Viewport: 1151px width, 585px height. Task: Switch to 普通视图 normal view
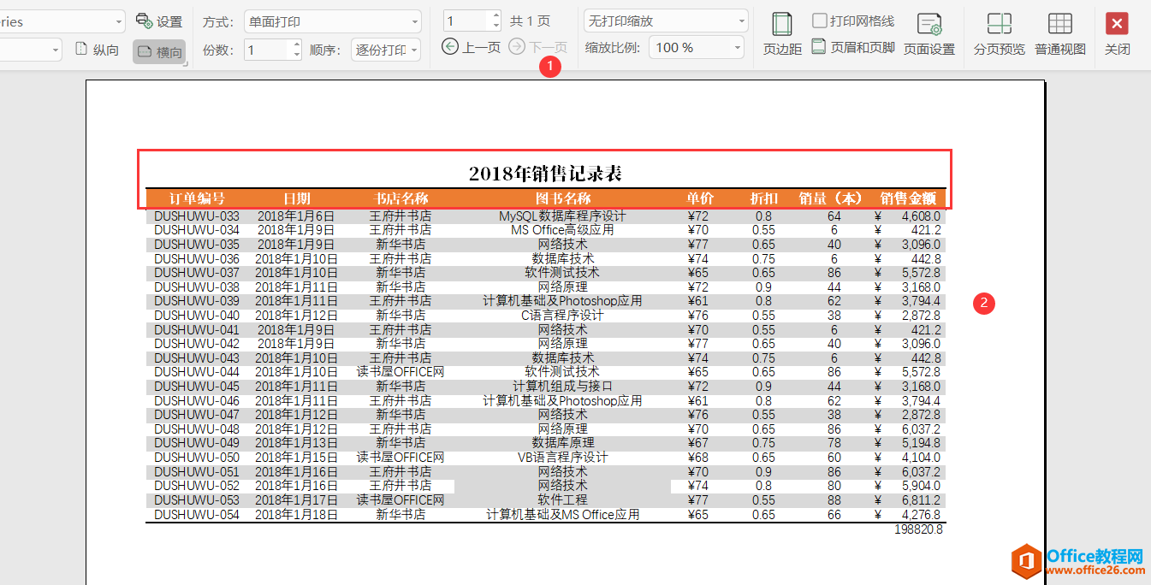point(1059,34)
